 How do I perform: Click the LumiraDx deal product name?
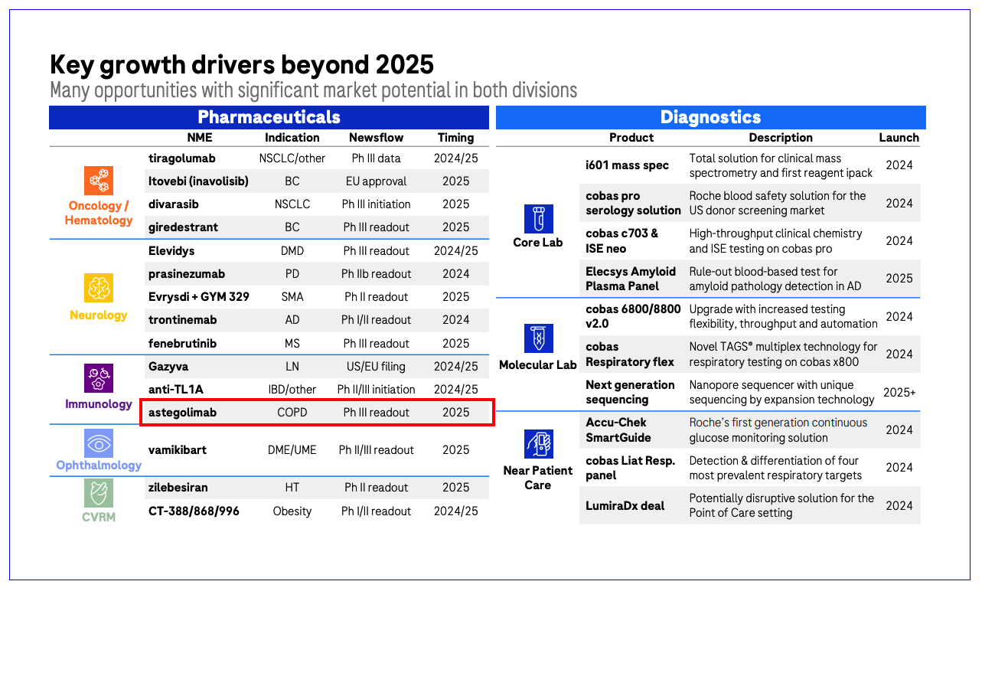pyautogui.click(x=625, y=505)
